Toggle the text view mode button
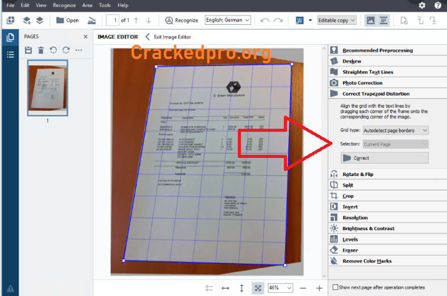Image resolution: width=447 pixels, height=296 pixels. coord(383,20)
